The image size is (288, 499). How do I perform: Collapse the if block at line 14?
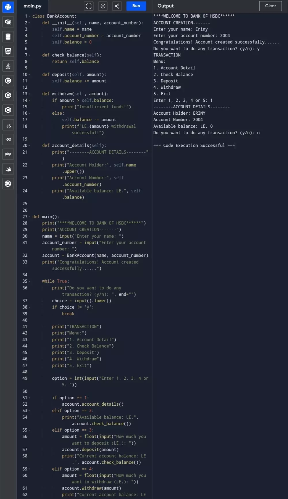[29, 100]
